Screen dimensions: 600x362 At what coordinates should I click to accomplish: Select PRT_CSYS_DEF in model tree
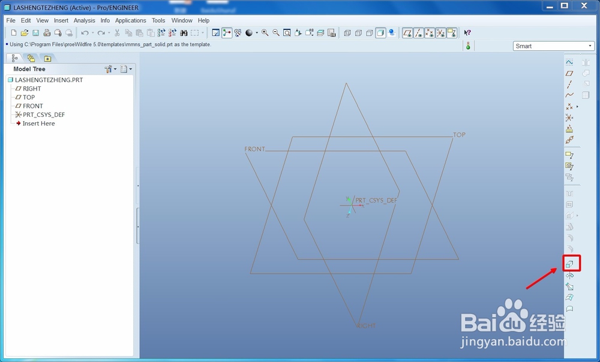(x=40, y=114)
